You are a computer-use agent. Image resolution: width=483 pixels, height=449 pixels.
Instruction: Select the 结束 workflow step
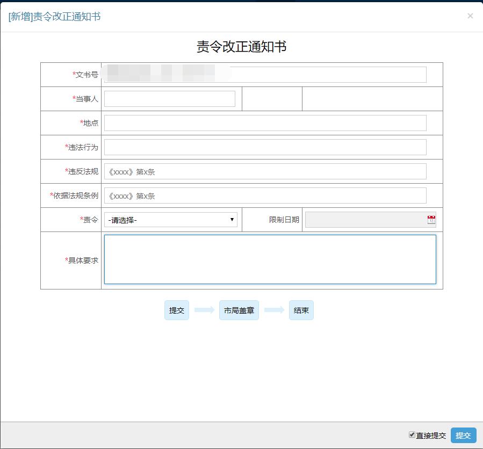301,310
